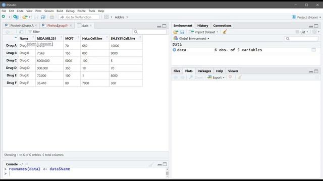This screenshot has width=323, height=181.
Task: Open the Profile menu
Action: point(81,11)
